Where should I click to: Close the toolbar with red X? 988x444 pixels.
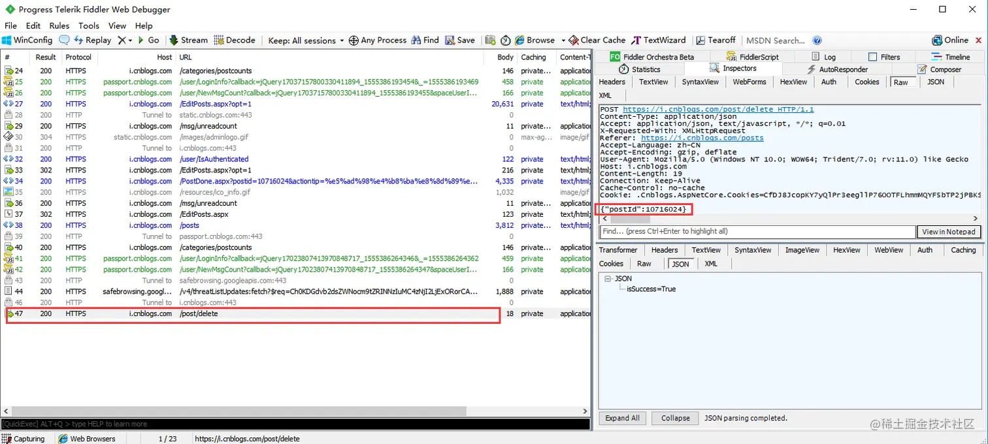[x=979, y=40]
